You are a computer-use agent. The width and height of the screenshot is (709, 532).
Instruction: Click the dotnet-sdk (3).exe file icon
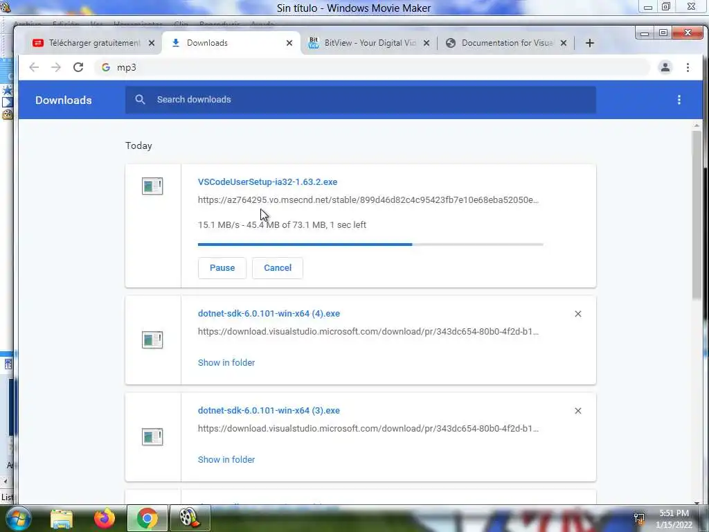(152, 437)
